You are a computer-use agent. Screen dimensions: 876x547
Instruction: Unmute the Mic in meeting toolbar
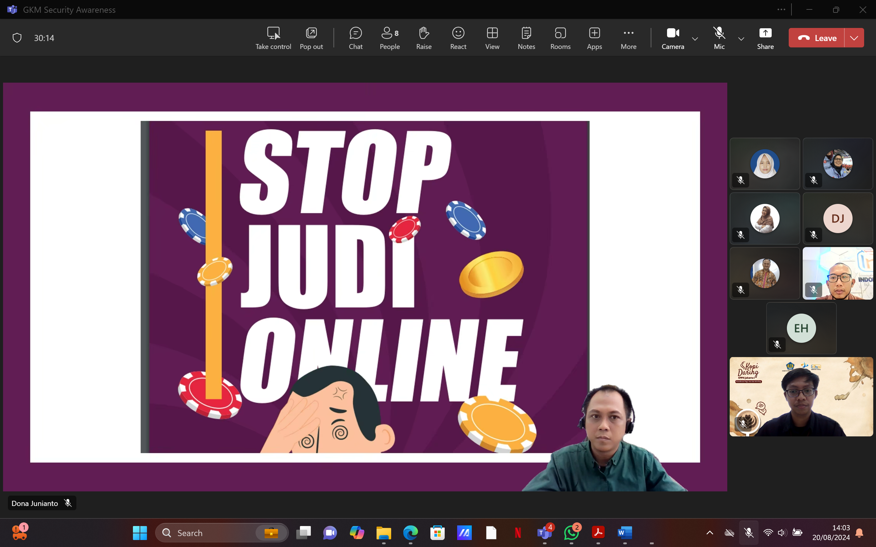pyautogui.click(x=719, y=38)
